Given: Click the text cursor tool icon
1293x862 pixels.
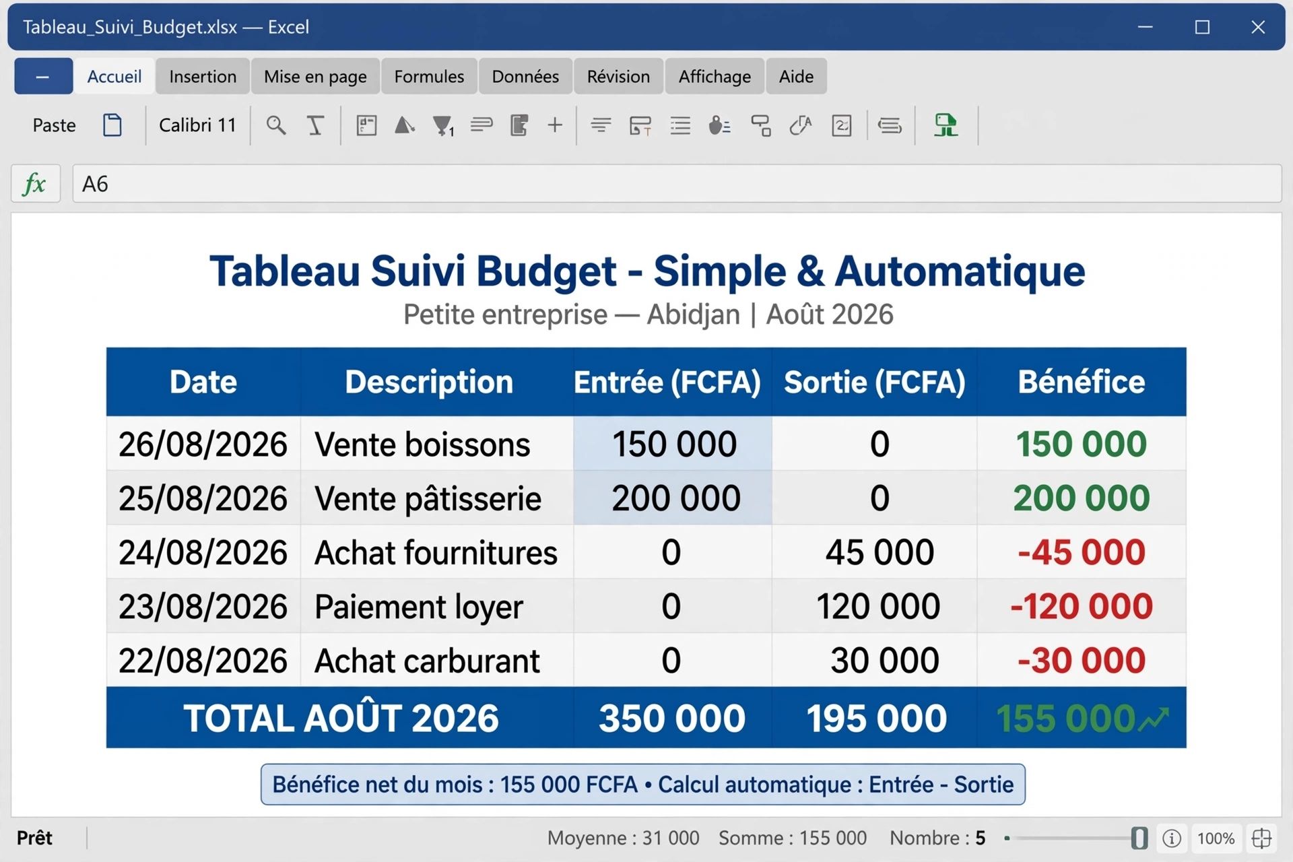Looking at the screenshot, I should click(x=315, y=125).
